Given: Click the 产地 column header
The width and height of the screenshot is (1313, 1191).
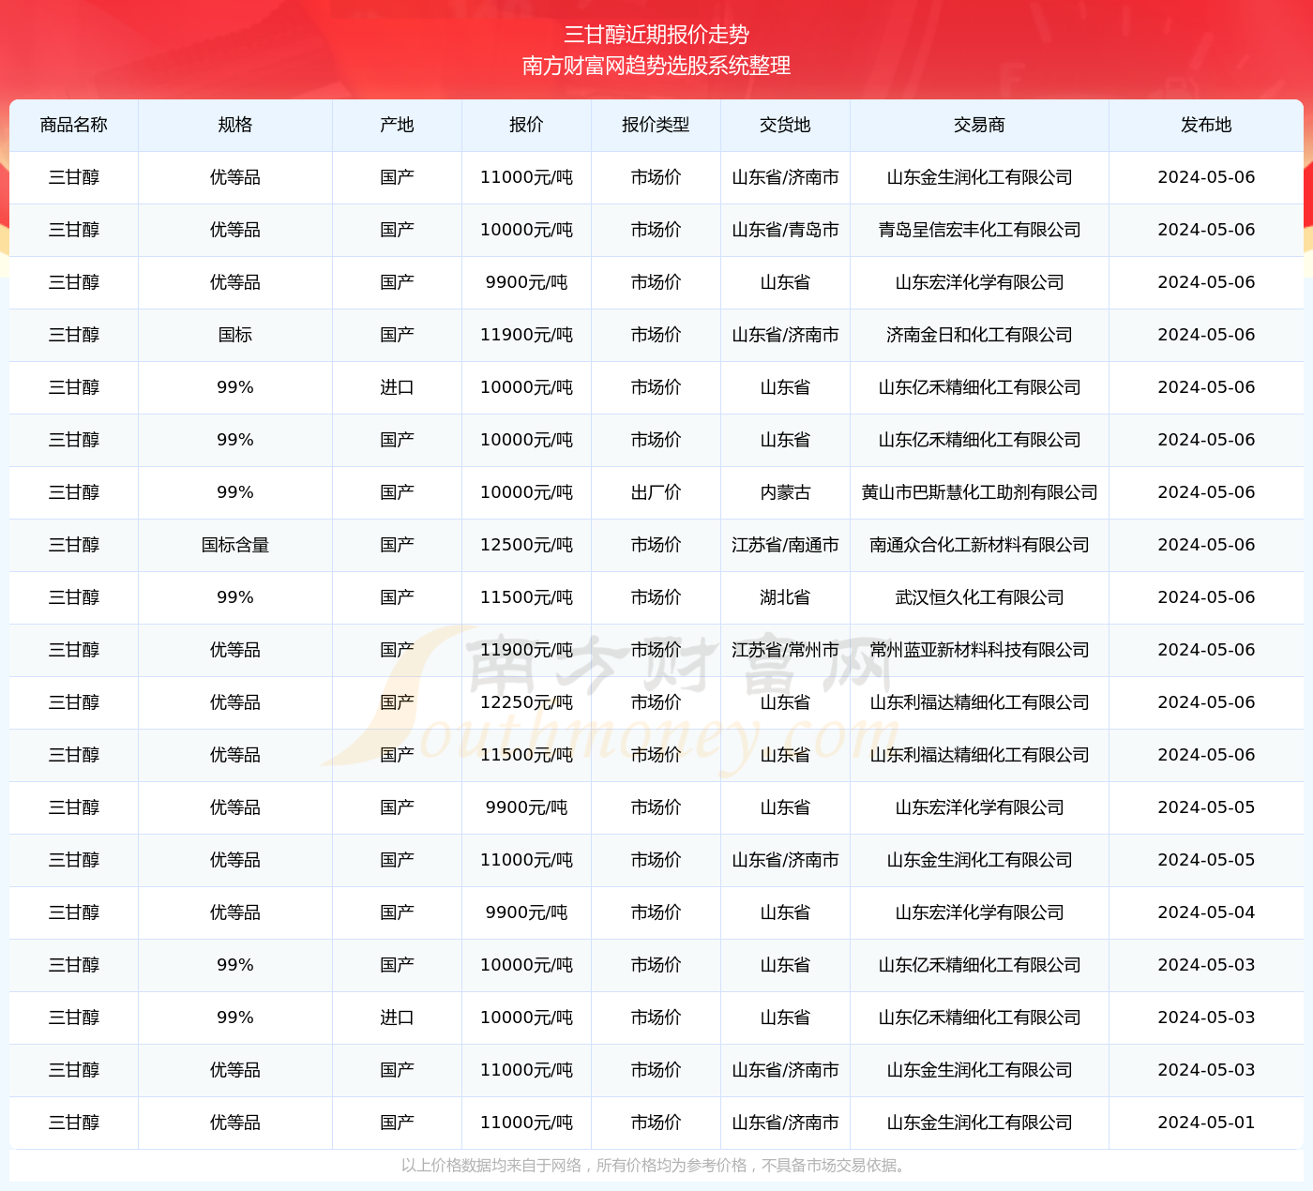Looking at the screenshot, I should [x=397, y=125].
